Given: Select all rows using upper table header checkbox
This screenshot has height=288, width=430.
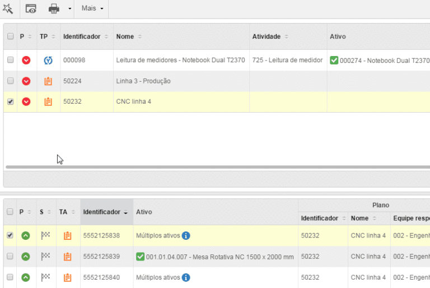Looking at the screenshot, I should pyautogui.click(x=10, y=36).
